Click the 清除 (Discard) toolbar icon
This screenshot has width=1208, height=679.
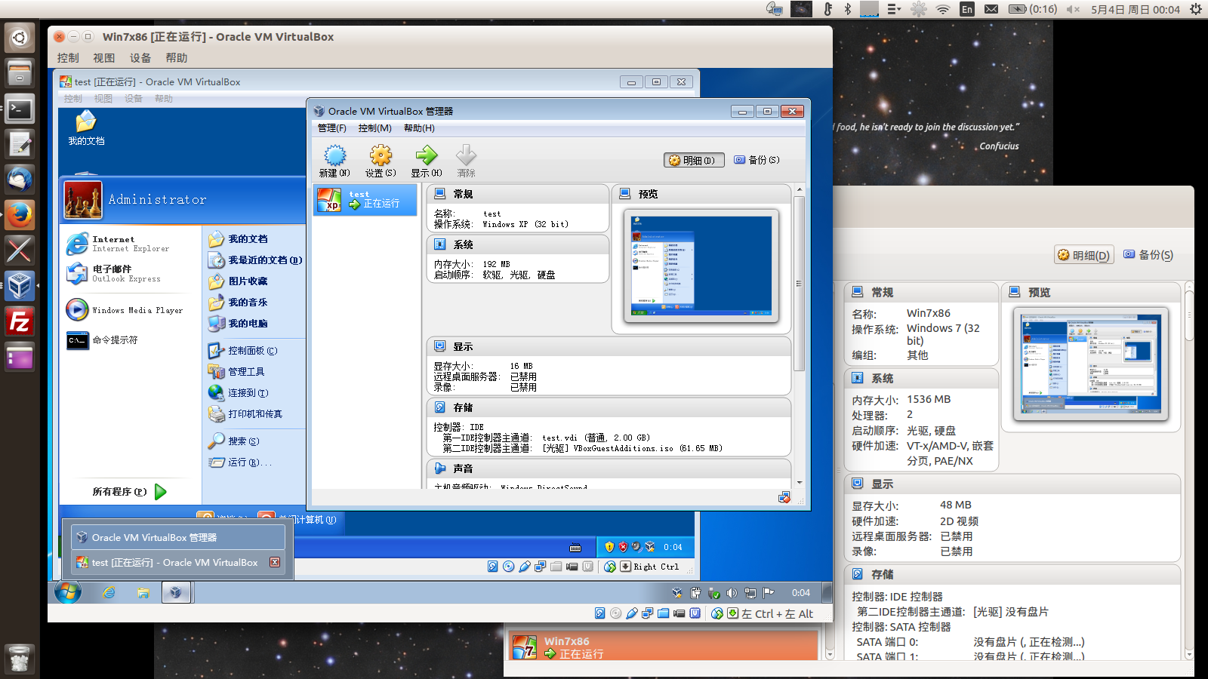coord(466,161)
